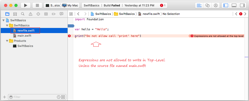
Task: Collapse the SwiftBasics folder group
Action: 7,25
